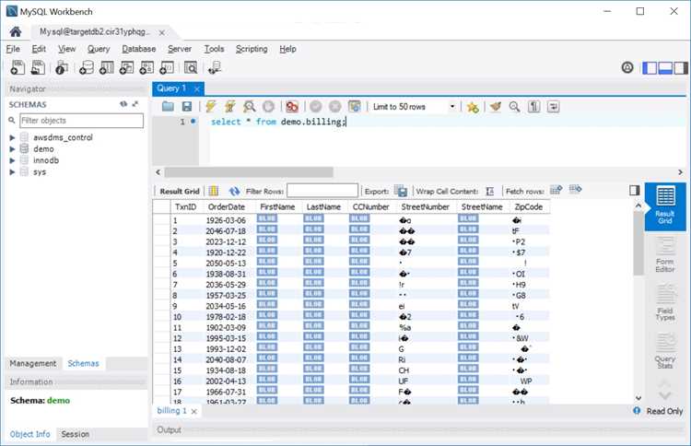Click the home screen icon

coord(16,31)
